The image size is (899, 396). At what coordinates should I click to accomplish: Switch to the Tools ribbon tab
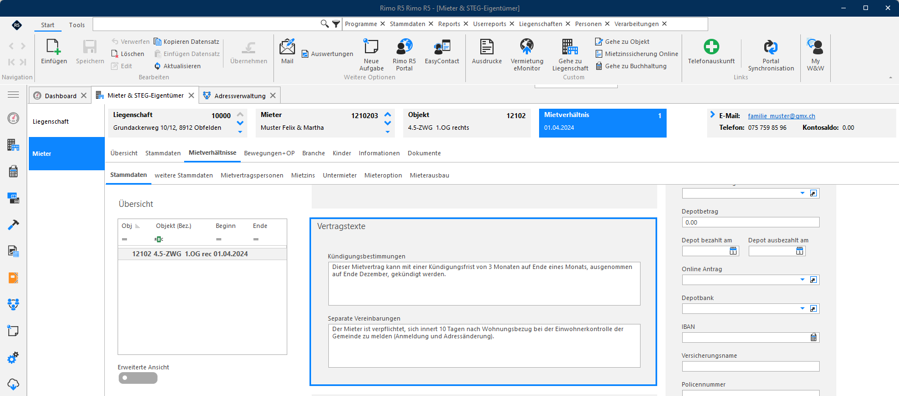(77, 25)
